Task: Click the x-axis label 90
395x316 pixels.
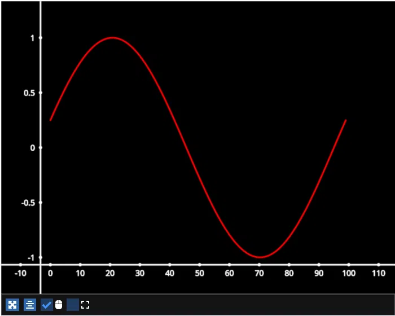Action: [x=319, y=274]
